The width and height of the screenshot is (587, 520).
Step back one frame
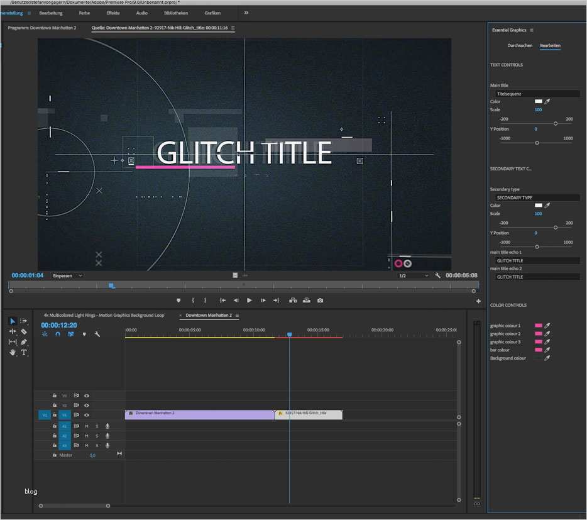click(x=236, y=301)
